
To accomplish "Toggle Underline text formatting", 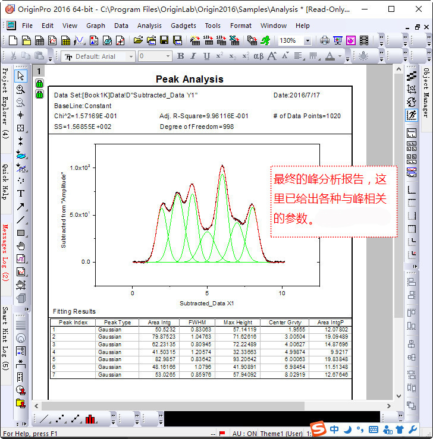I will tap(206, 56).
